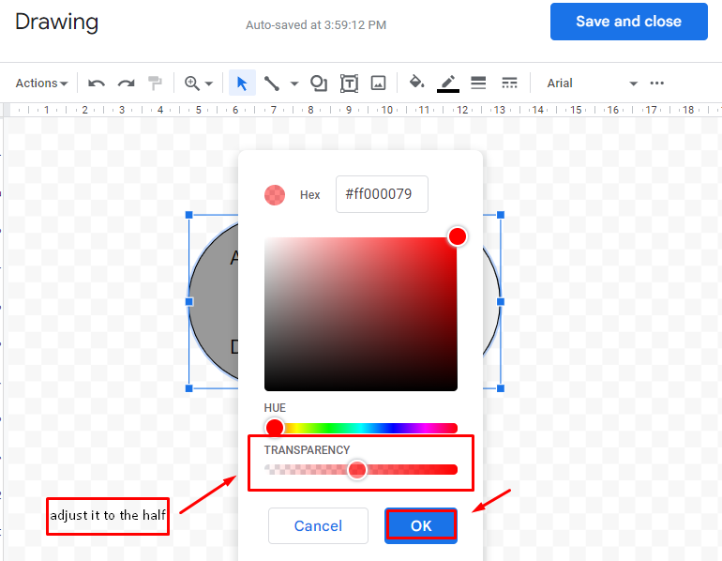
Task: Click the Border weight icon
Action: point(478,83)
